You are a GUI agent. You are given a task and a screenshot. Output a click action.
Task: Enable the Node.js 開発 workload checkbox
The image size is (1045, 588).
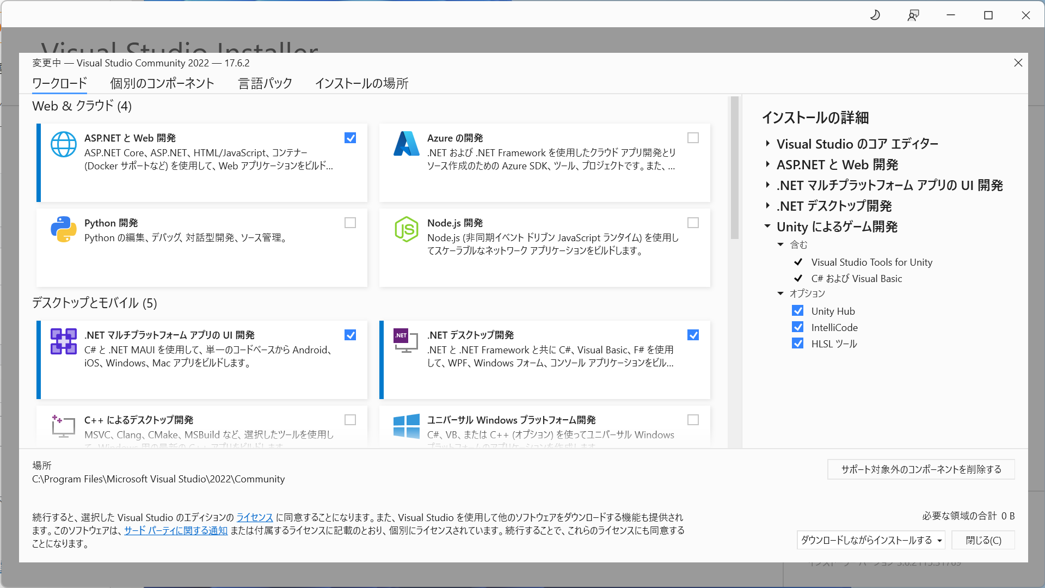coord(693,223)
